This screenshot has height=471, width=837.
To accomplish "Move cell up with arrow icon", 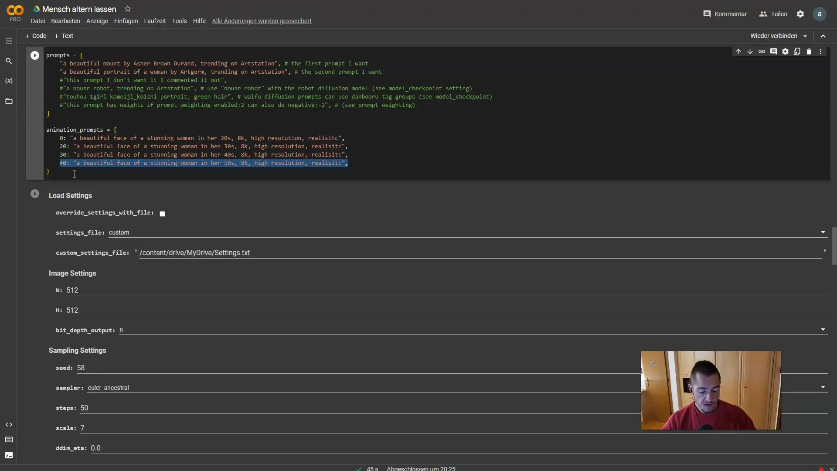I will (x=738, y=51).
